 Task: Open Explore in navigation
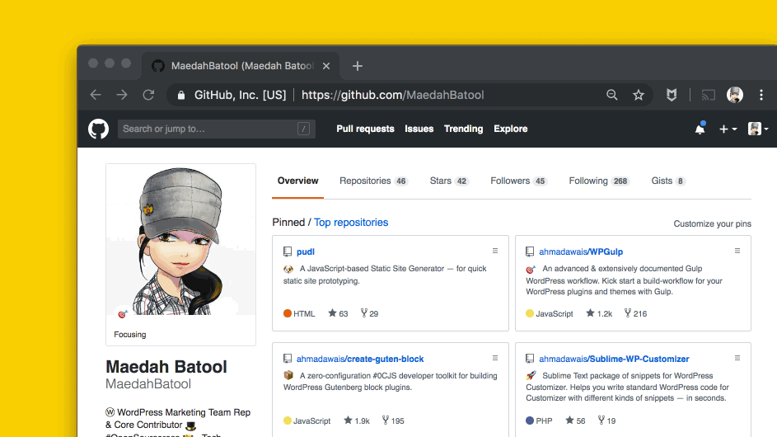coord(510,129)
